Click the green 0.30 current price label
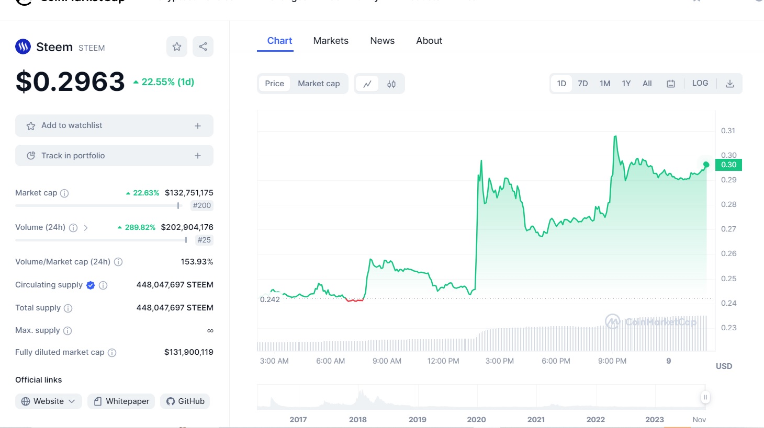The image size is (764, 428). [x=728, y=165]
